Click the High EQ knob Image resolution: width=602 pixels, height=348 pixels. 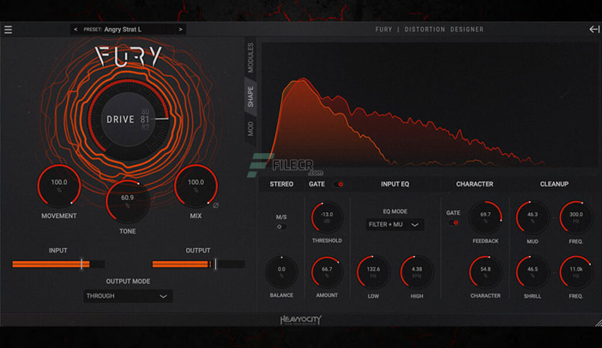click(x=417, y=272)
